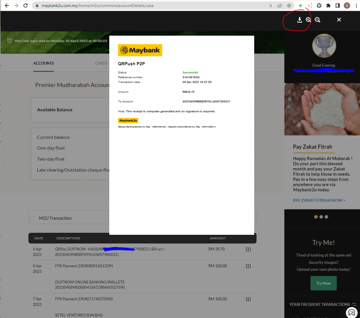This screenshot has width=360, height=318.
Task: Click the browser address bar URL
Action: coord(98,6)
